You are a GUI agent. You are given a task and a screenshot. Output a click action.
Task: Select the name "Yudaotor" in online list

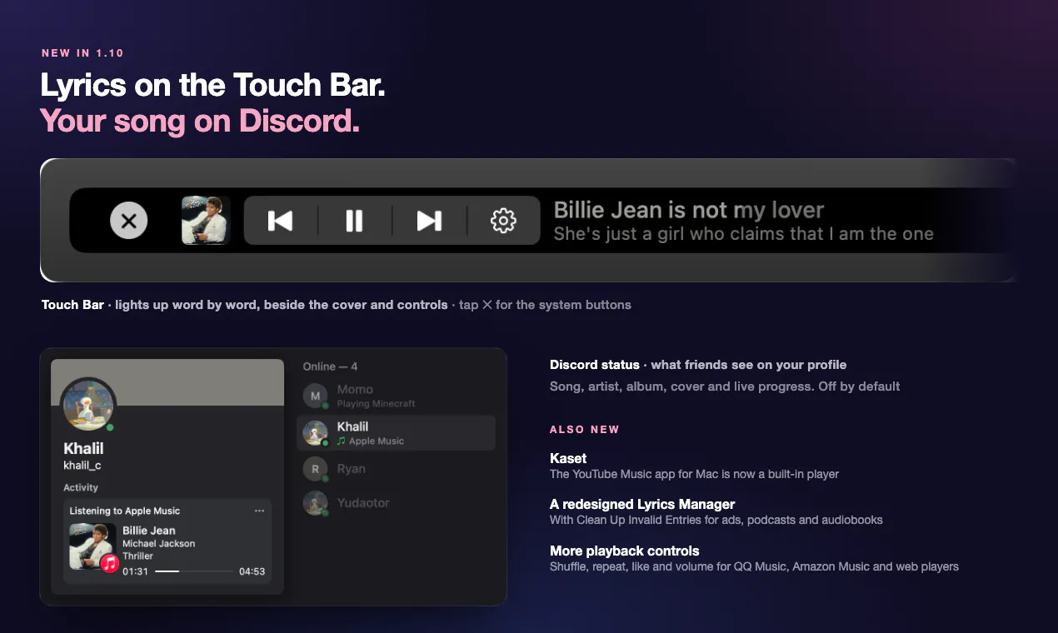tap(363, 503)
